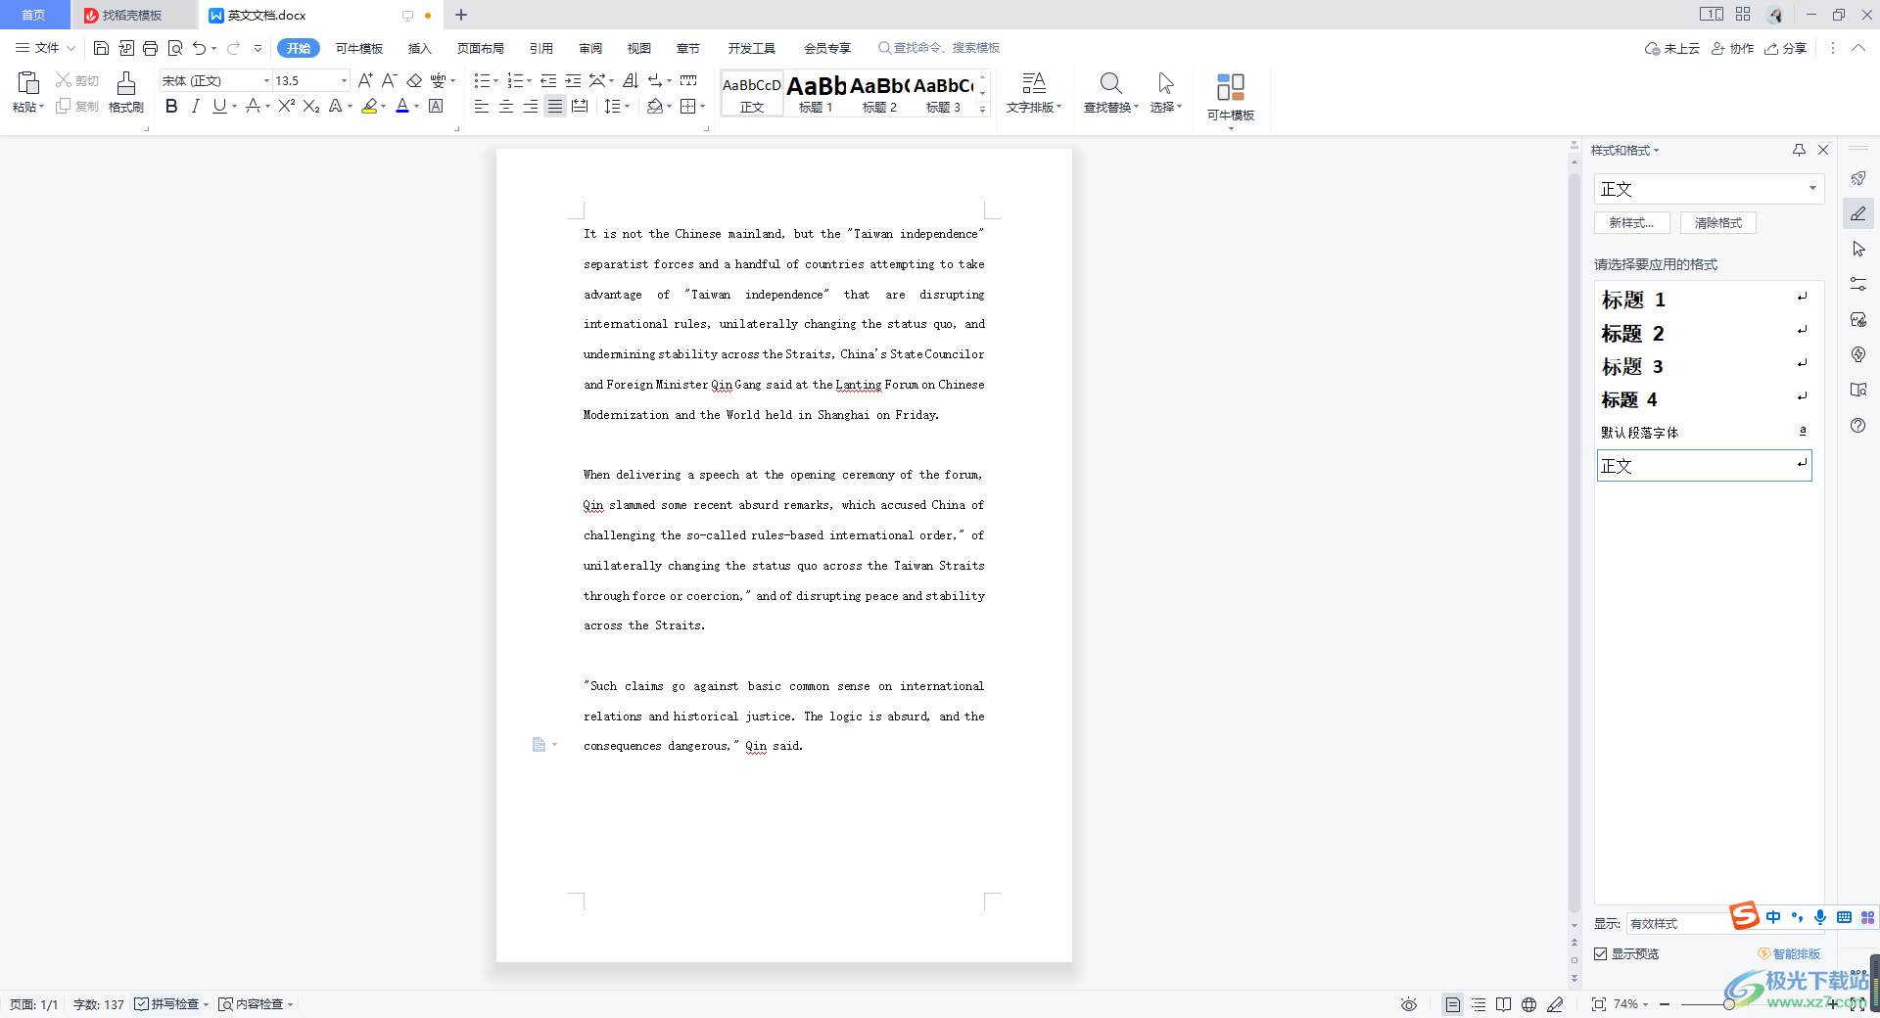Decrease font size with A- icon
Screen dimensions: 1880x1018
(x=389, y=80)
